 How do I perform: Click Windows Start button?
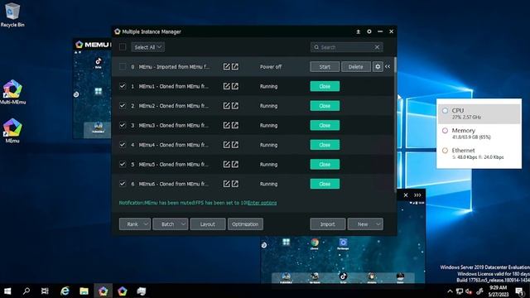7,291
